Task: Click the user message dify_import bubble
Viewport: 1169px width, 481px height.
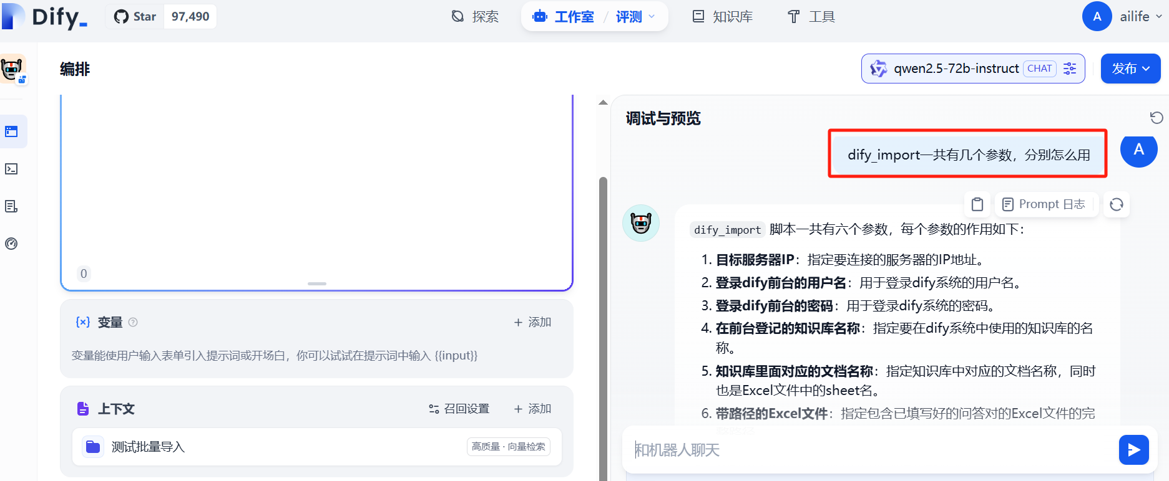Action: 968,155
